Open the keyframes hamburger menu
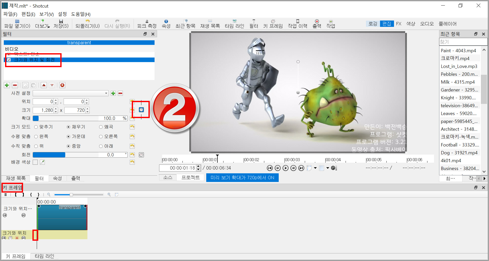This screenshot has height=261, width=489. pos(6,195)
